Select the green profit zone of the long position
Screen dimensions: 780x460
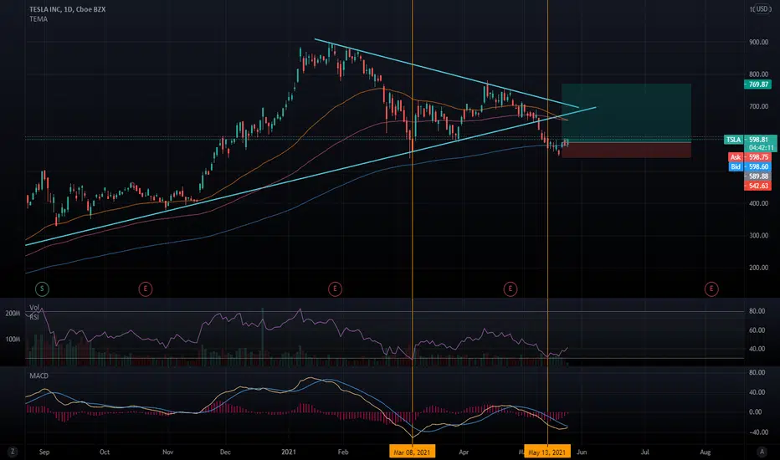626,113
